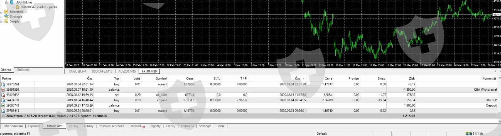This screenshot has width=501, height=136.
Task: Collapse the USGFX-Live tree node
Action: [x=6, y=2]
